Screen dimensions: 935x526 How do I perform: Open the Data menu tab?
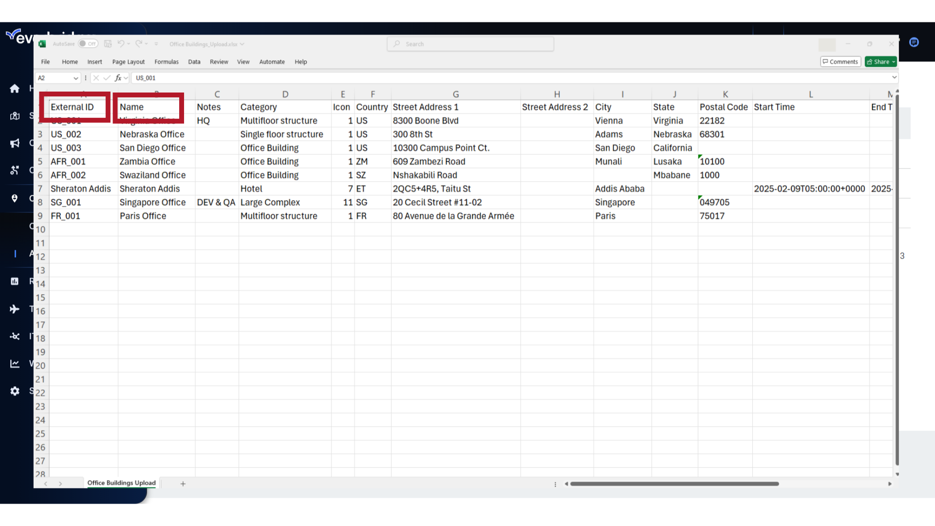tap(194, 62)
